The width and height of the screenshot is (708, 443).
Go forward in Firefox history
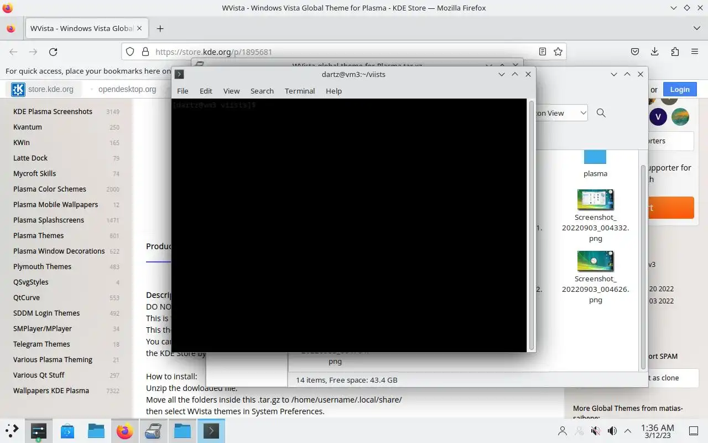33,51
